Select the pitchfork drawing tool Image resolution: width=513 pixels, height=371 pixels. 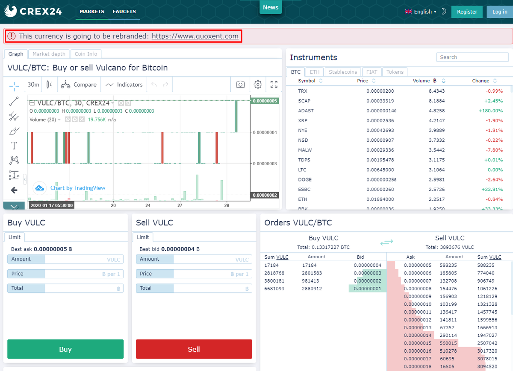(x=14, y=116)
